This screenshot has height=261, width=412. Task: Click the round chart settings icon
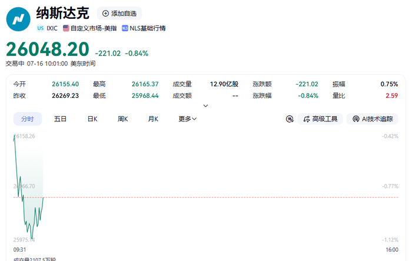point(290,119)
